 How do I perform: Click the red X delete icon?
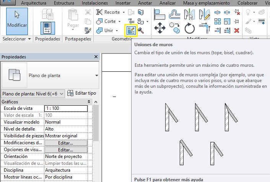(x=237, y=30)
